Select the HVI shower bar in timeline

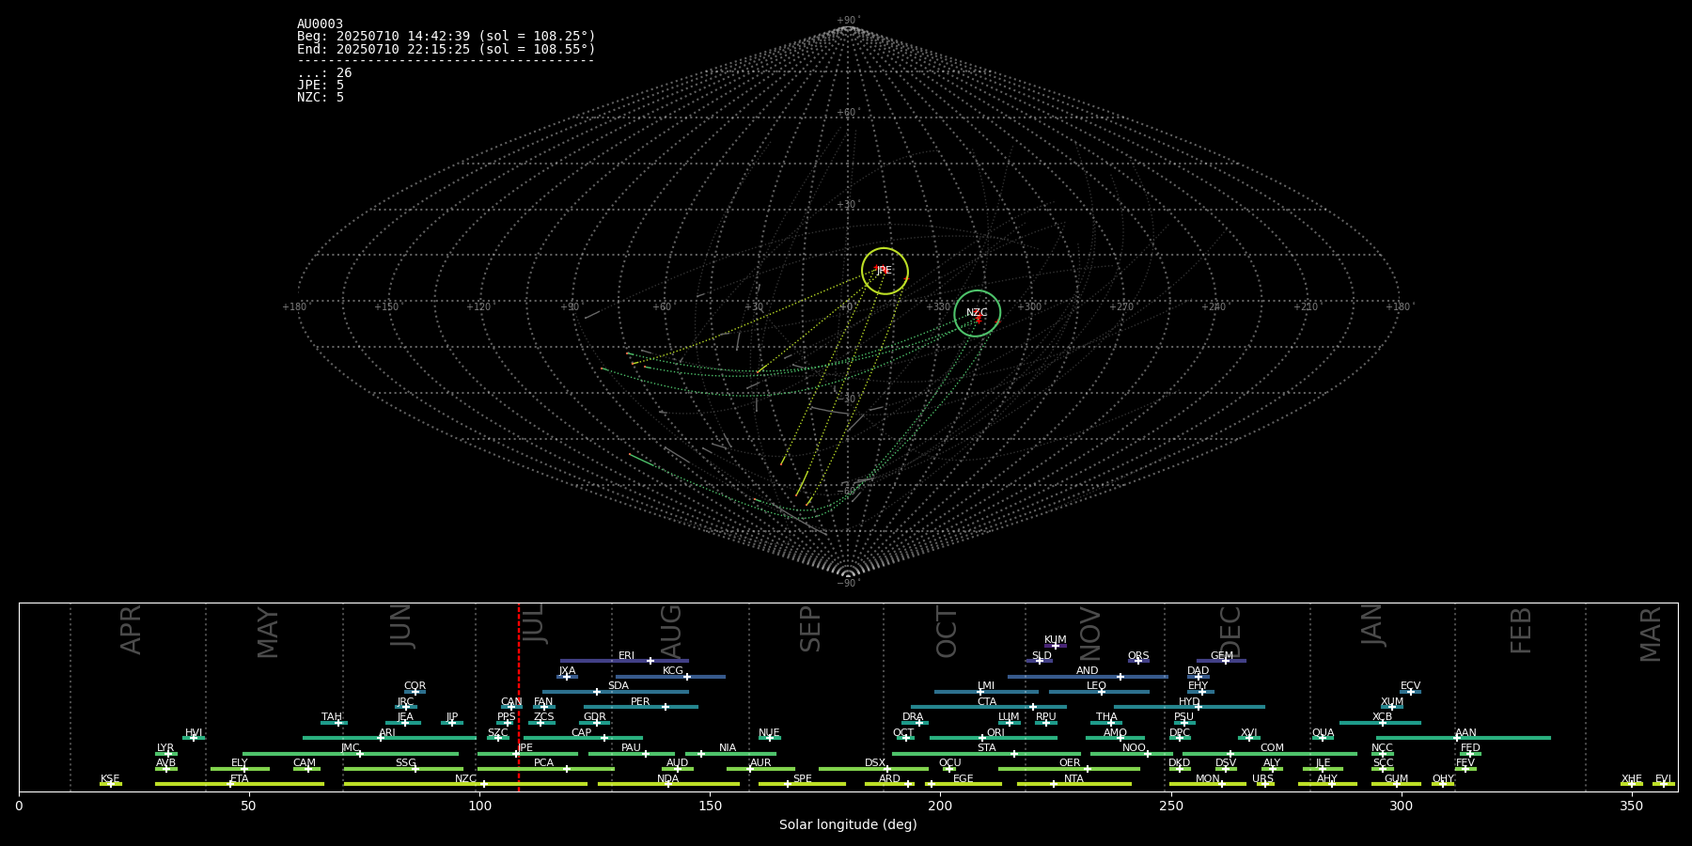point(194,738)
